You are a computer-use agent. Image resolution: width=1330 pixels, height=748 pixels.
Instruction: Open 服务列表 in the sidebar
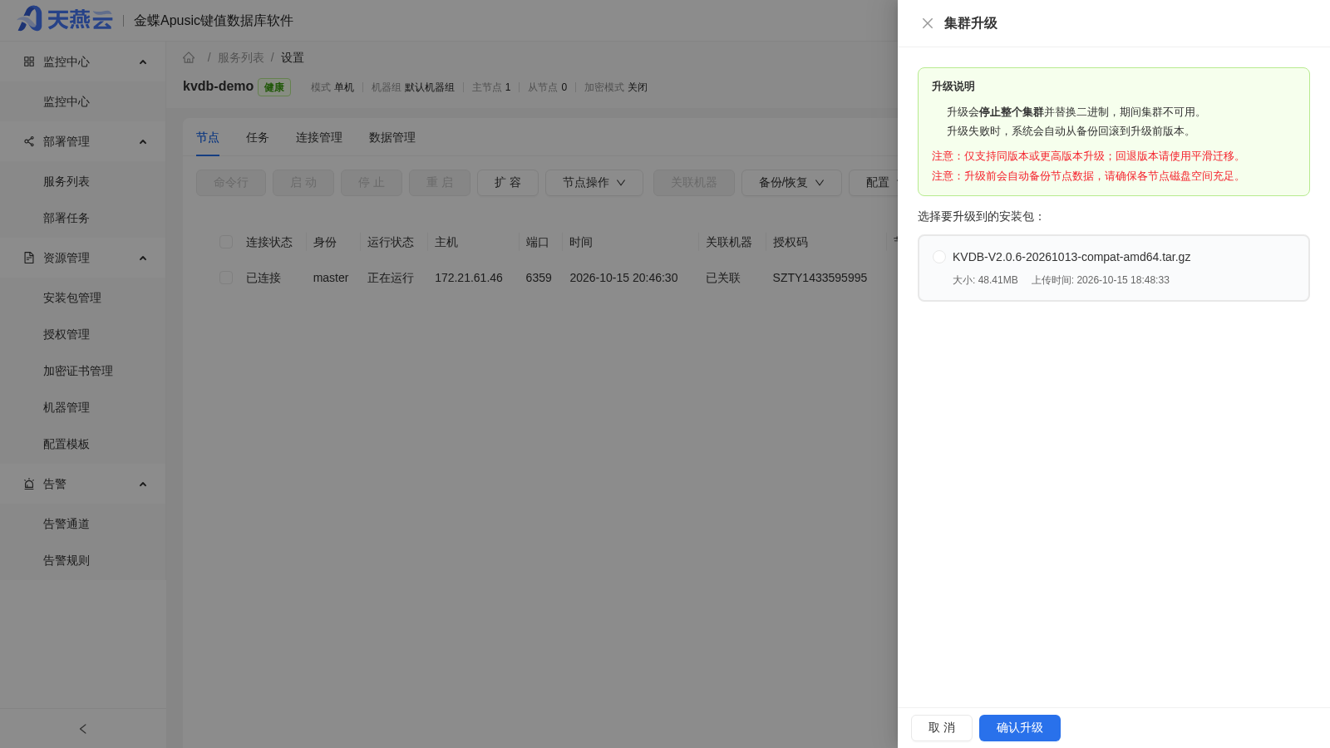tap(66, 181)
